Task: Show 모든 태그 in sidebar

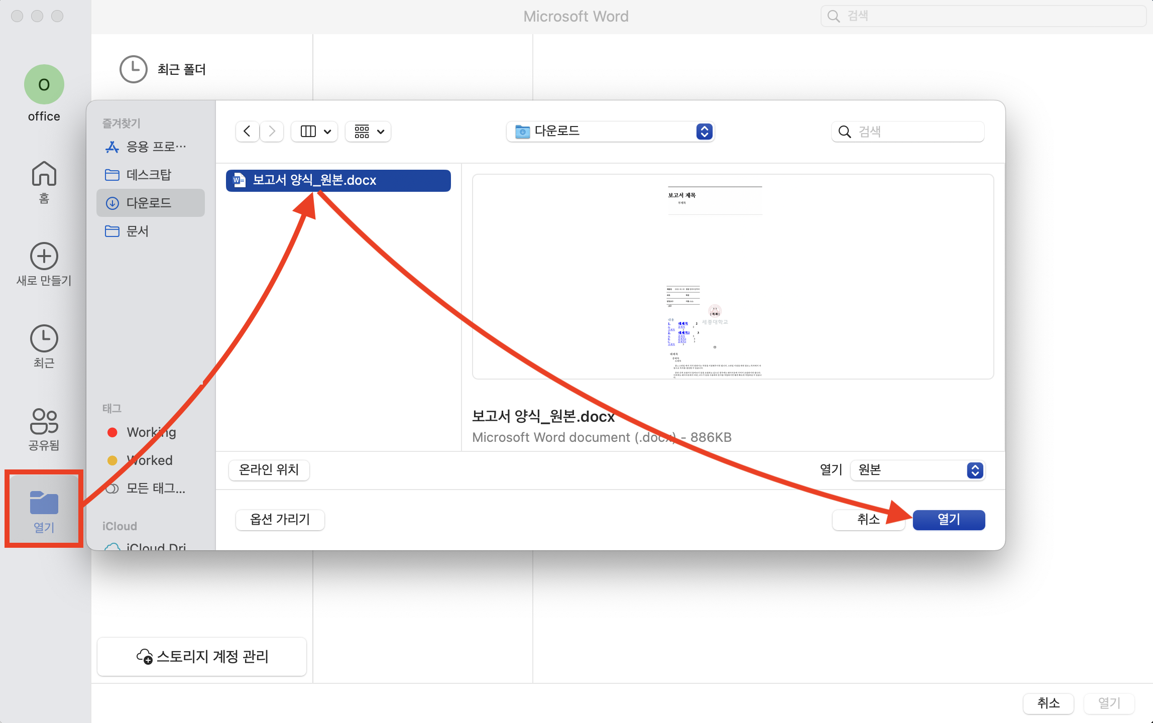Action: [x=151, y=489]
